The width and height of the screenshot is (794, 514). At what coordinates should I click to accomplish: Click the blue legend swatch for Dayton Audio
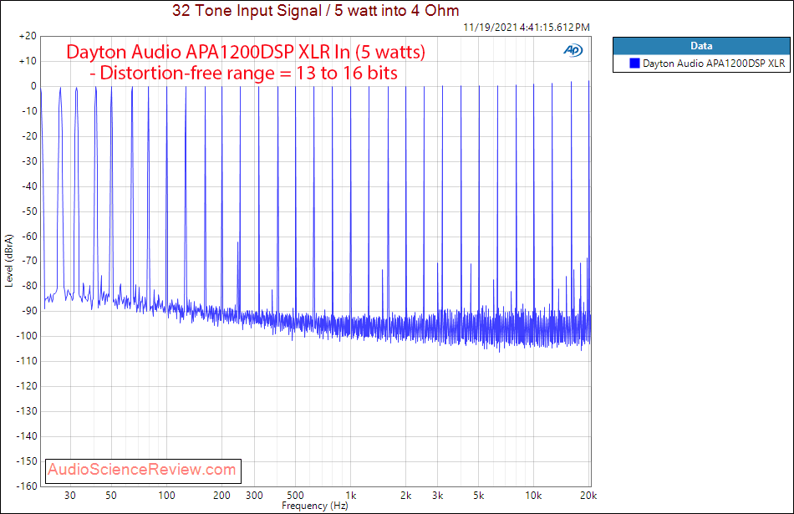(x=634, y=64)
